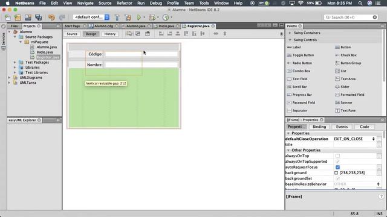Image resolution: width=387 pixels, height=217 pixels.
Task: Open the Code properties tab
Action: tap(364, 127)
